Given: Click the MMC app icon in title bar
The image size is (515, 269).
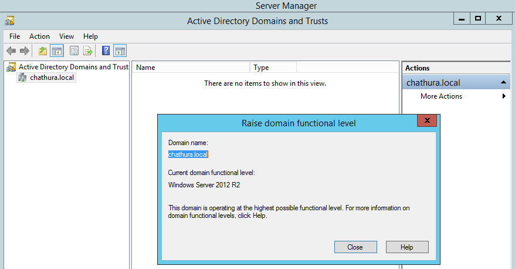Looking at the screenshot, I should 9,21.
